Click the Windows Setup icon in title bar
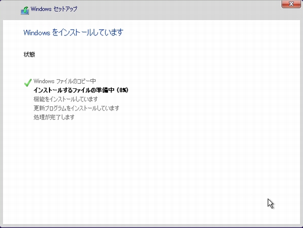Viewport: 303px width, 228px height. 25,10
